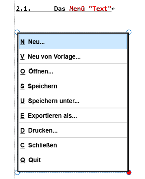
Task: Click the image's top-right selection handle
Action: click(129, 32)
